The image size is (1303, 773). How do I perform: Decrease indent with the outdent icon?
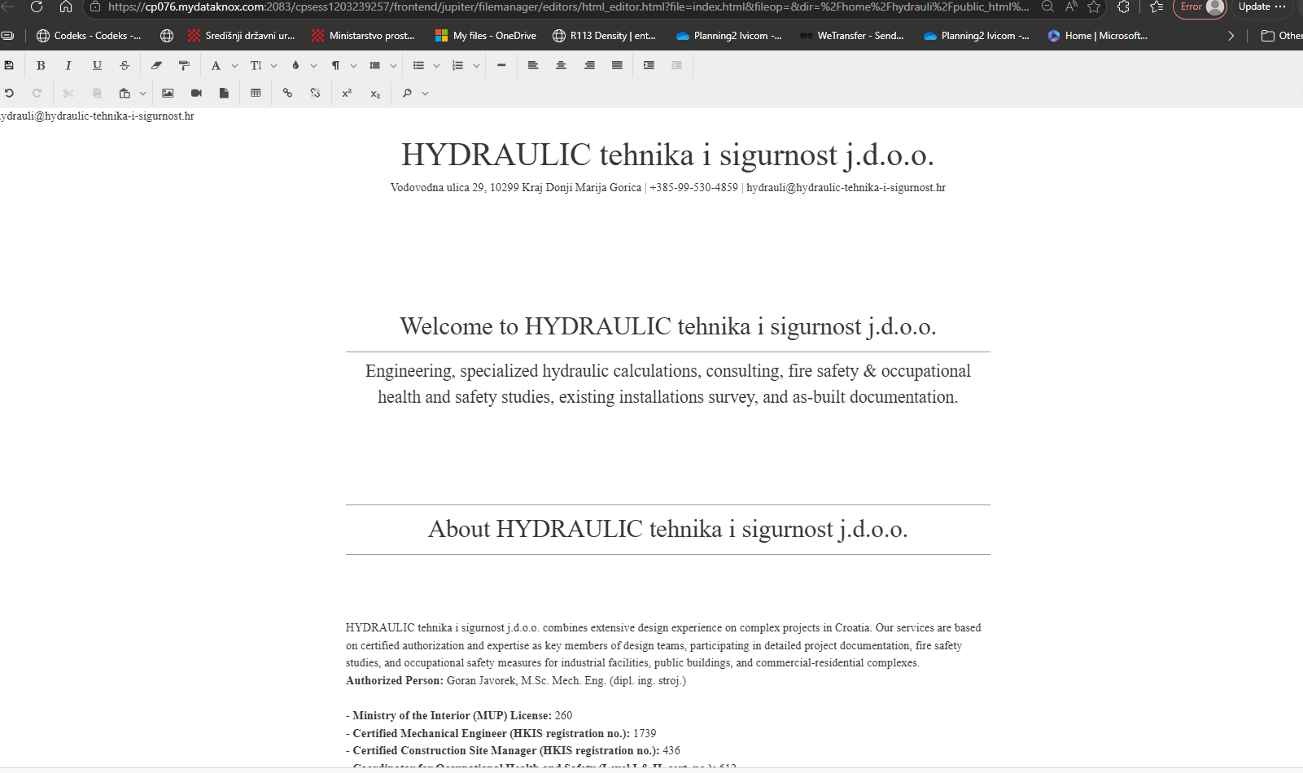point(676,65)
